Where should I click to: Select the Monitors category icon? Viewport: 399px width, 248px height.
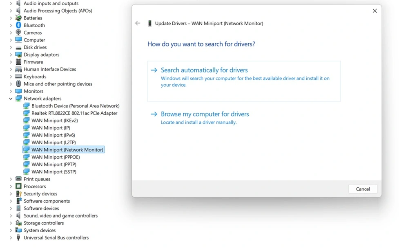18,91
